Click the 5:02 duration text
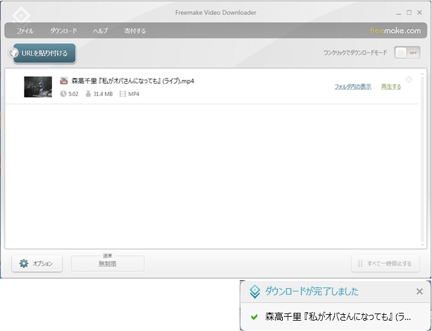Viewport: 432px width, 331px height. [73, 94]
